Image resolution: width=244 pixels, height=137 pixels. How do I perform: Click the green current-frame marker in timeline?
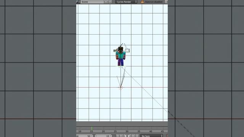(92, 128)
